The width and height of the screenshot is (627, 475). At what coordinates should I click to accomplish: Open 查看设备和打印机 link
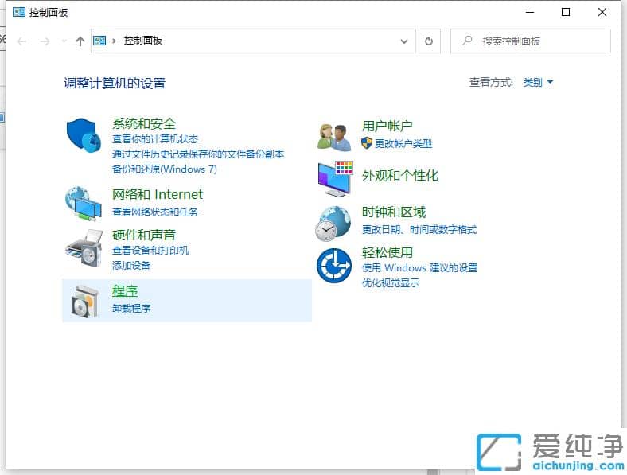(150, 251)
